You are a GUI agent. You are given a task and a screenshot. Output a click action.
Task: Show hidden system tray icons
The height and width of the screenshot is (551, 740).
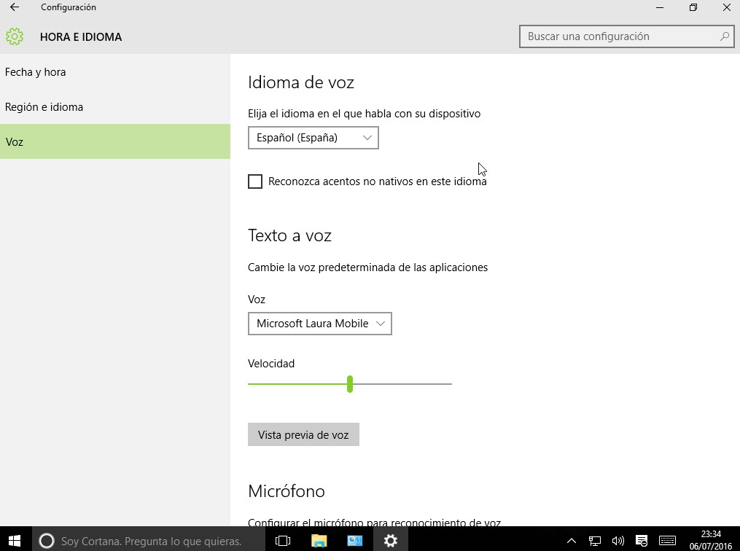pos(572,541)
